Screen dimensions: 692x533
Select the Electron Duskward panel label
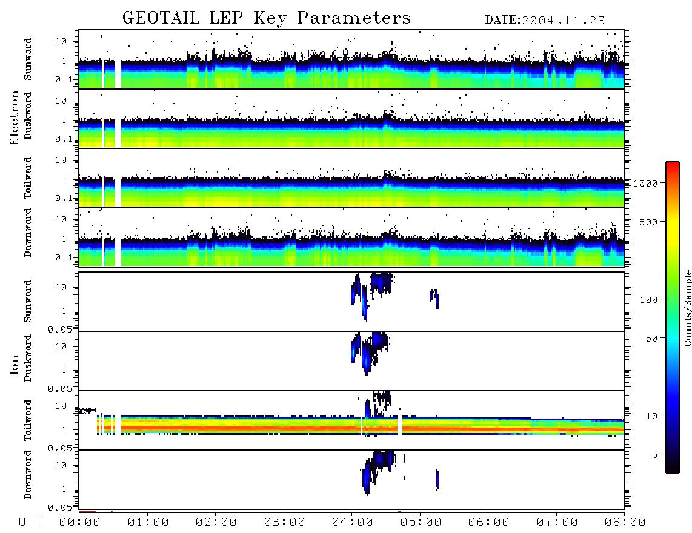pos(28,116)
